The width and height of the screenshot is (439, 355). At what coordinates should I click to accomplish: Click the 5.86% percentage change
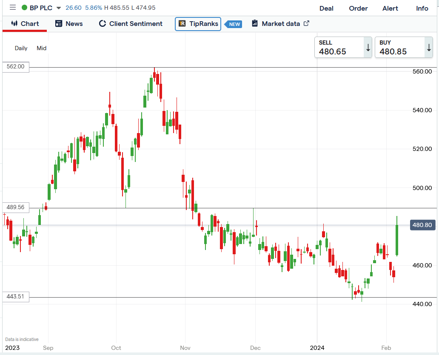pyautogui.click(x=94, y=8)
